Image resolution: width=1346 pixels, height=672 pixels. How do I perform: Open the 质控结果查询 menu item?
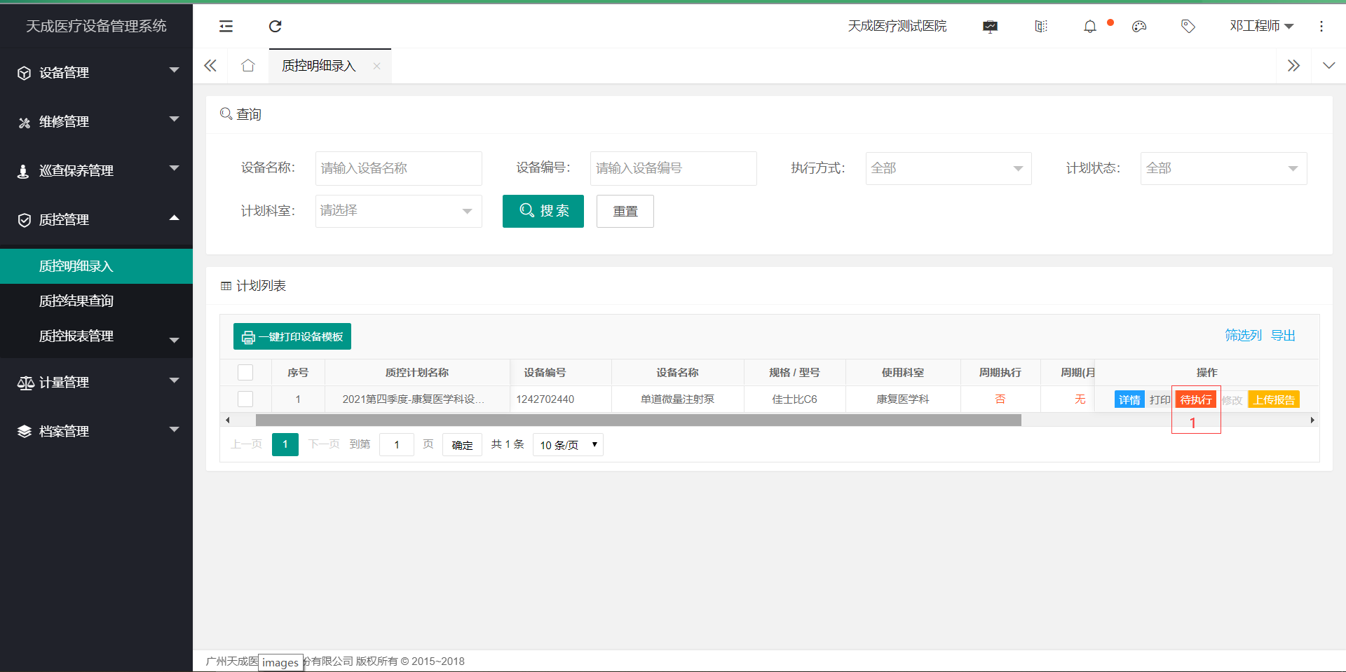[x=96, y=301]
